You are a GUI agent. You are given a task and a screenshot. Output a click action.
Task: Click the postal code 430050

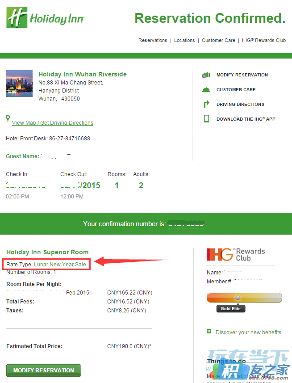click(x=70, y=99)
